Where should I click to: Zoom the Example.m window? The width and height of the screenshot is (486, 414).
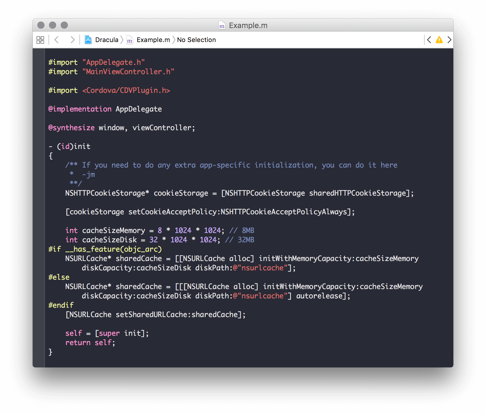click(x=64, y=25)
